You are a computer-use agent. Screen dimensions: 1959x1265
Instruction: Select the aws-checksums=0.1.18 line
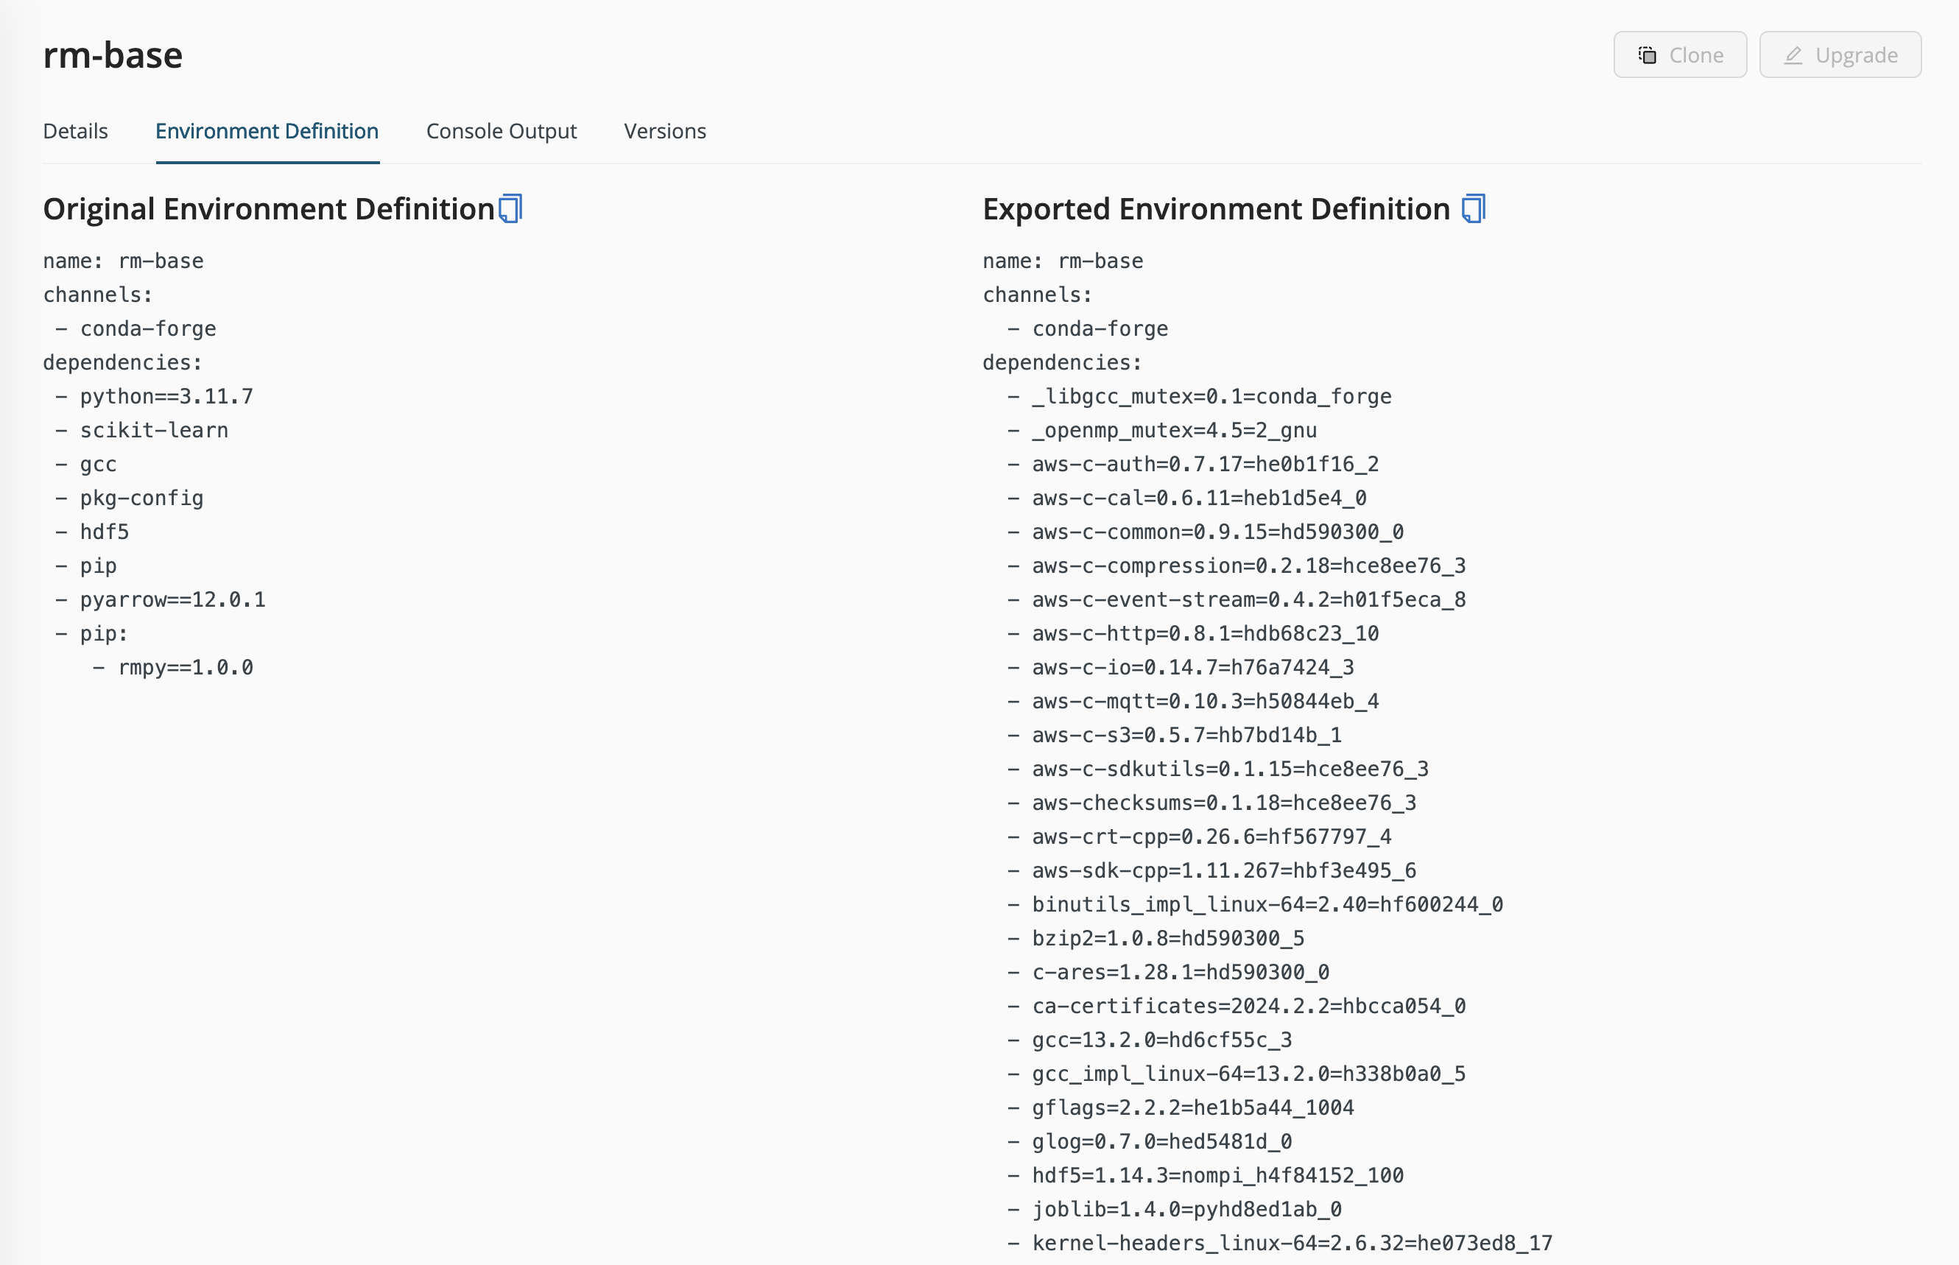1211,803
